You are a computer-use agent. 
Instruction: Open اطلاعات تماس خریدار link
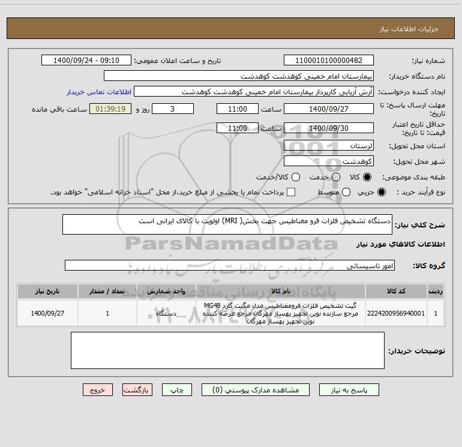[x=99, y=92]
